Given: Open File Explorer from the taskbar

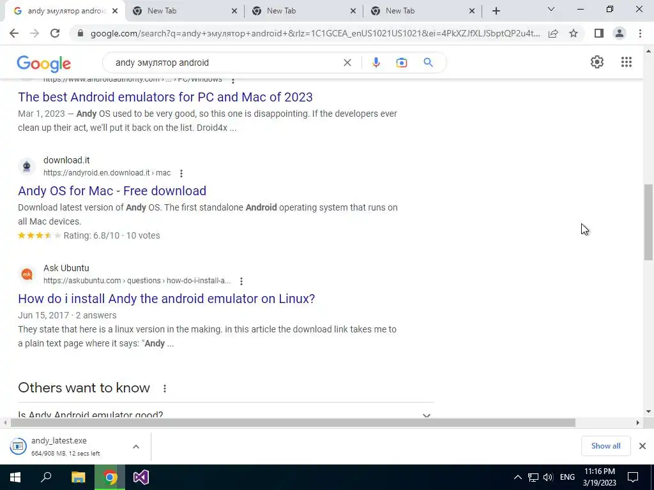Looking at the screenshot, I should [79, 477].
